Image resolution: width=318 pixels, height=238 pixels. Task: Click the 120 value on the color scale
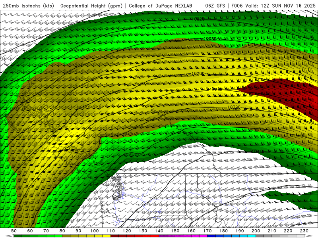pos(127,231)
